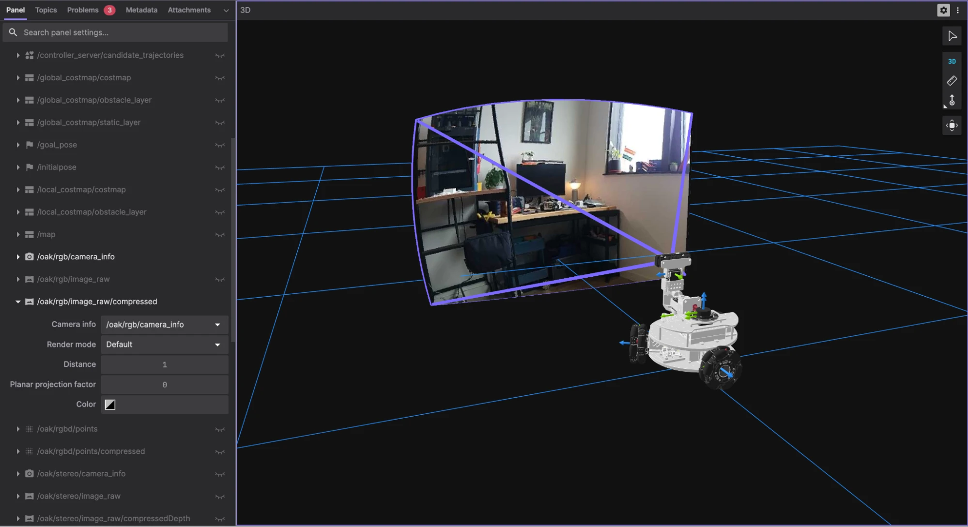968x527 pixels.
Task: Select the /oak/stereo/image_raw/compressedDepth topic
Action: tap(114, 518)
